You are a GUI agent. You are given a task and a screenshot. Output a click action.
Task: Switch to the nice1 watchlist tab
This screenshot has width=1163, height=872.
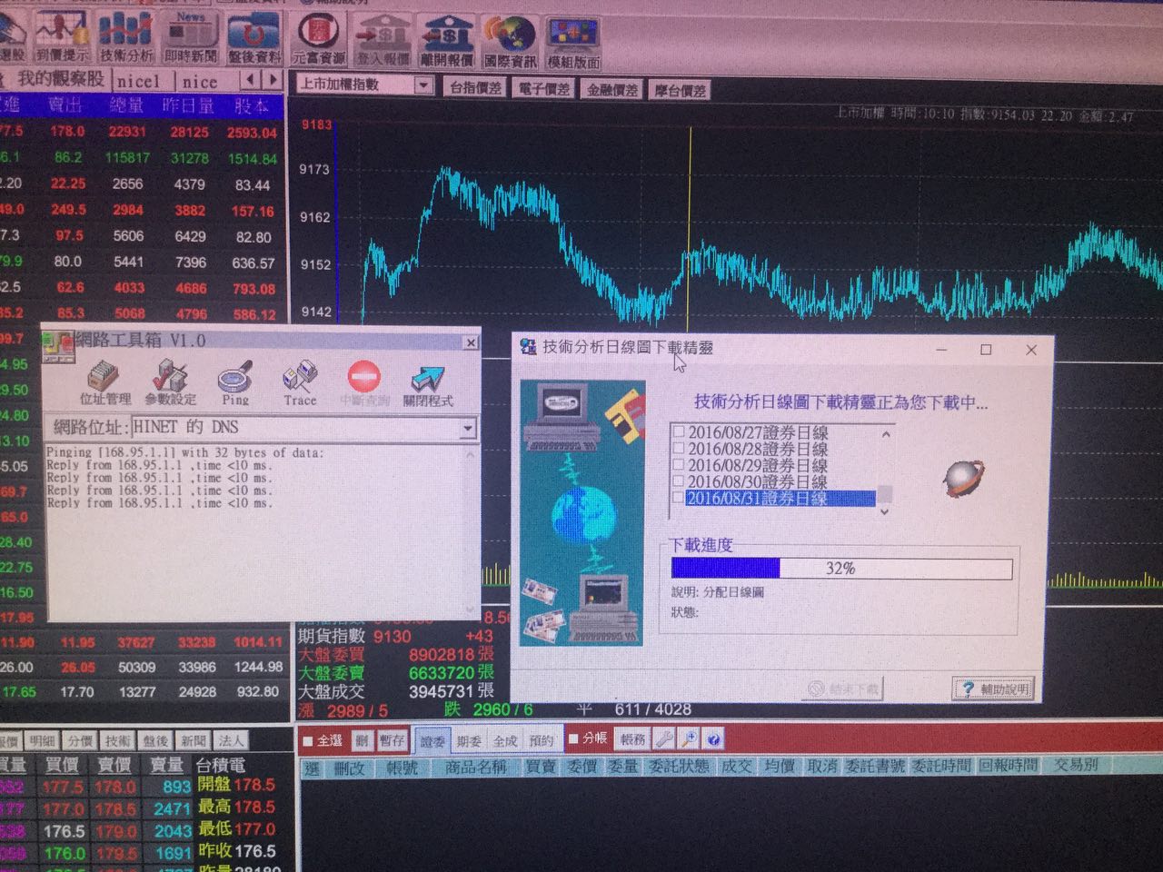click(x=138, y=81)
